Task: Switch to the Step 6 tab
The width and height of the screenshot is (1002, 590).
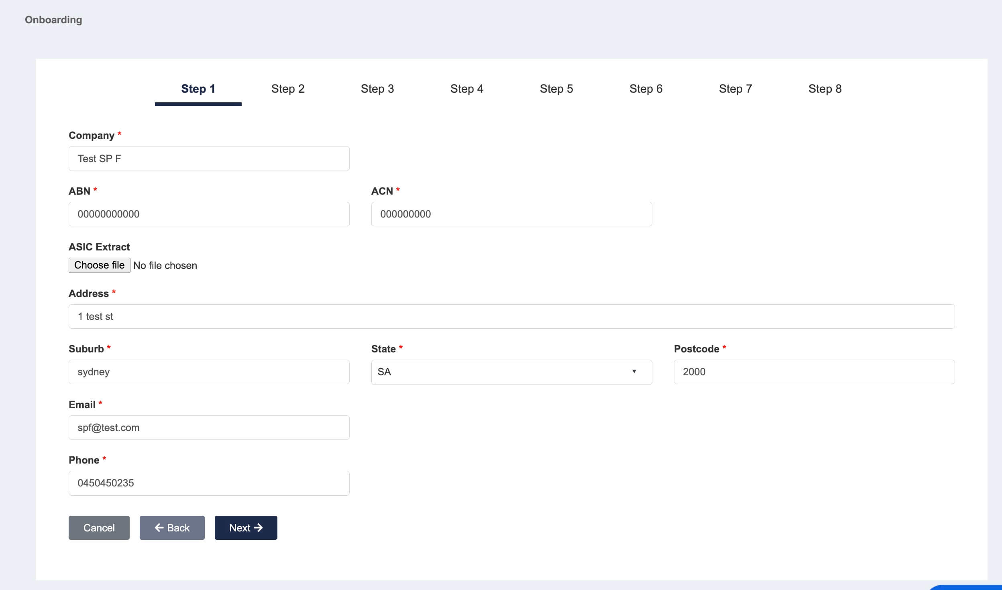Action: (x=646, y=89)
